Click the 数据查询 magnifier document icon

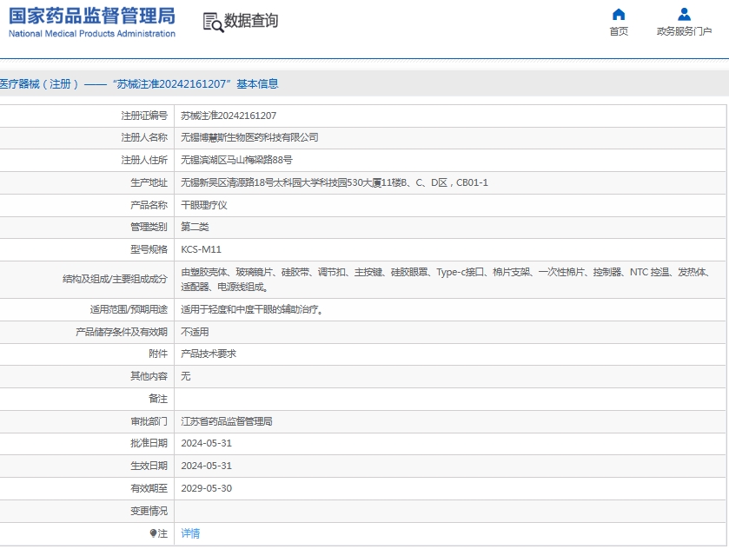(213, 23)
